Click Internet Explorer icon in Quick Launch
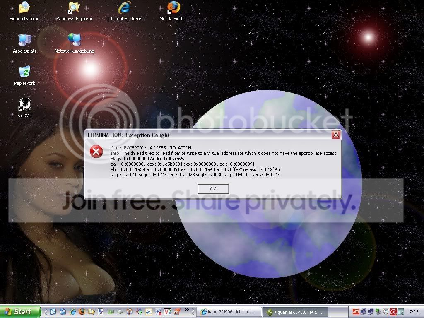The image size is (424, 318). 72,311
